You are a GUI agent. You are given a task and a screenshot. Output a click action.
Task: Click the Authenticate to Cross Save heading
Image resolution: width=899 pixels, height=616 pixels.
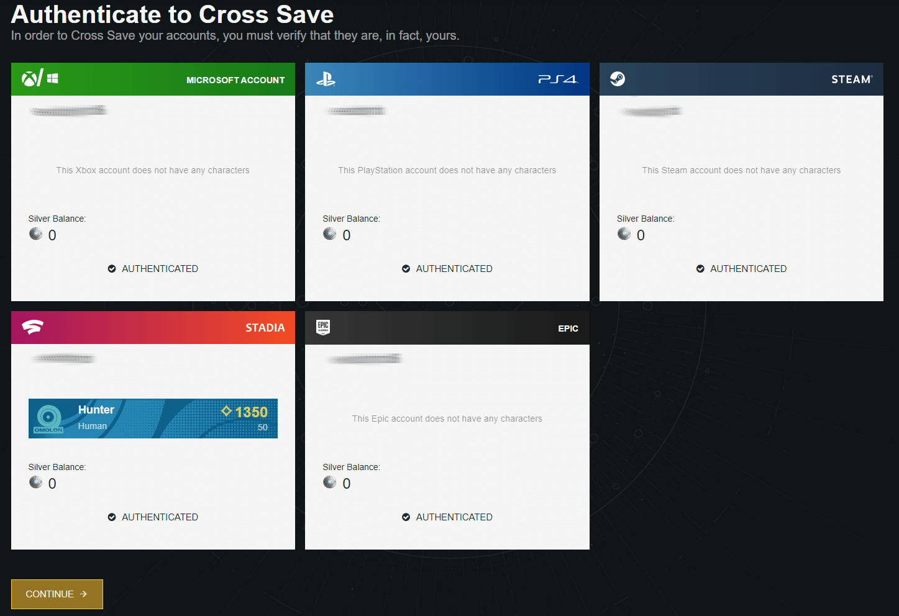tap(171, 14)
